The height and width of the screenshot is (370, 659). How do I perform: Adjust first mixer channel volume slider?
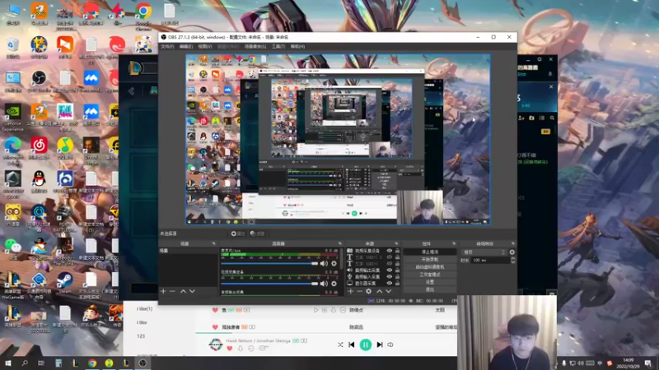tap(269, 263)
